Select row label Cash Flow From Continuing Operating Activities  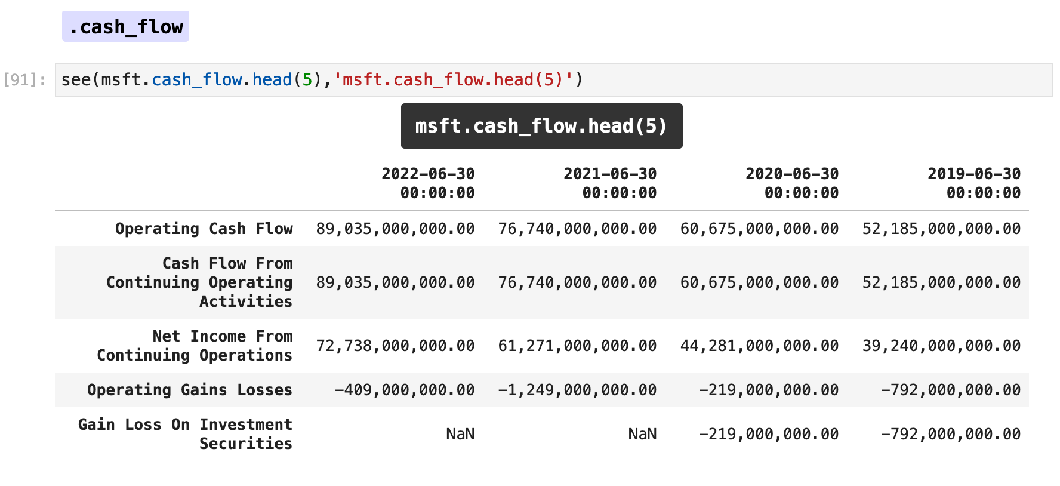(199, 282)
